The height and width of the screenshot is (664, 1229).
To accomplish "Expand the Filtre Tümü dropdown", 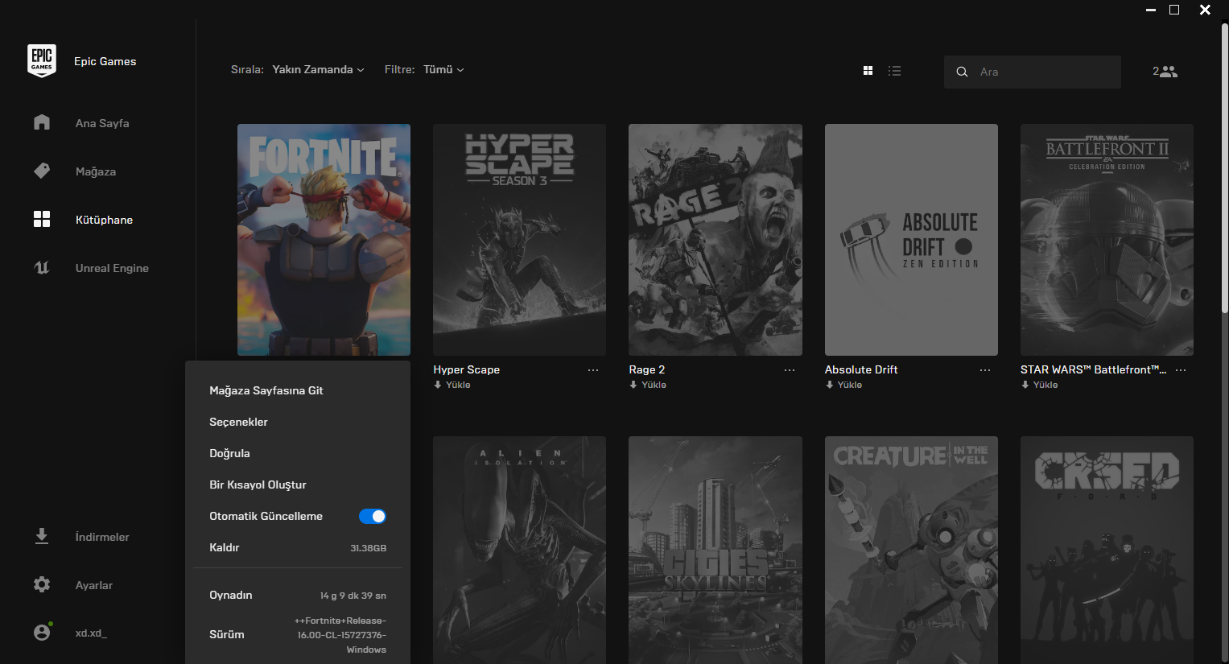I will [443, 70].
